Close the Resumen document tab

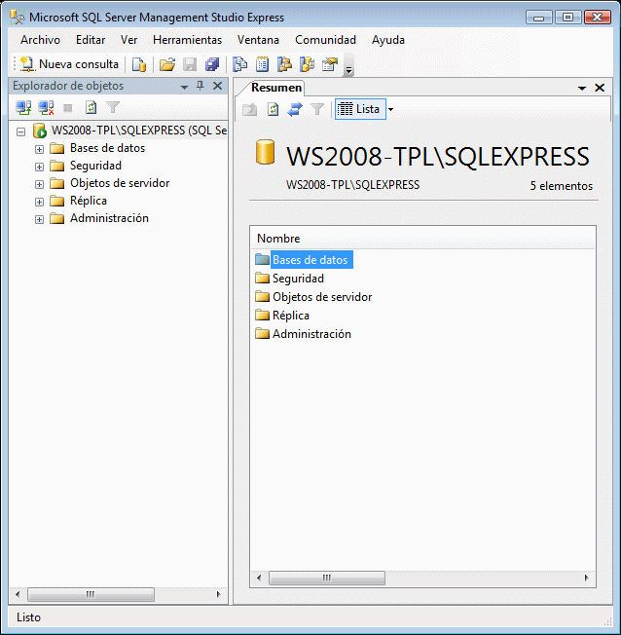coord(600,88)
